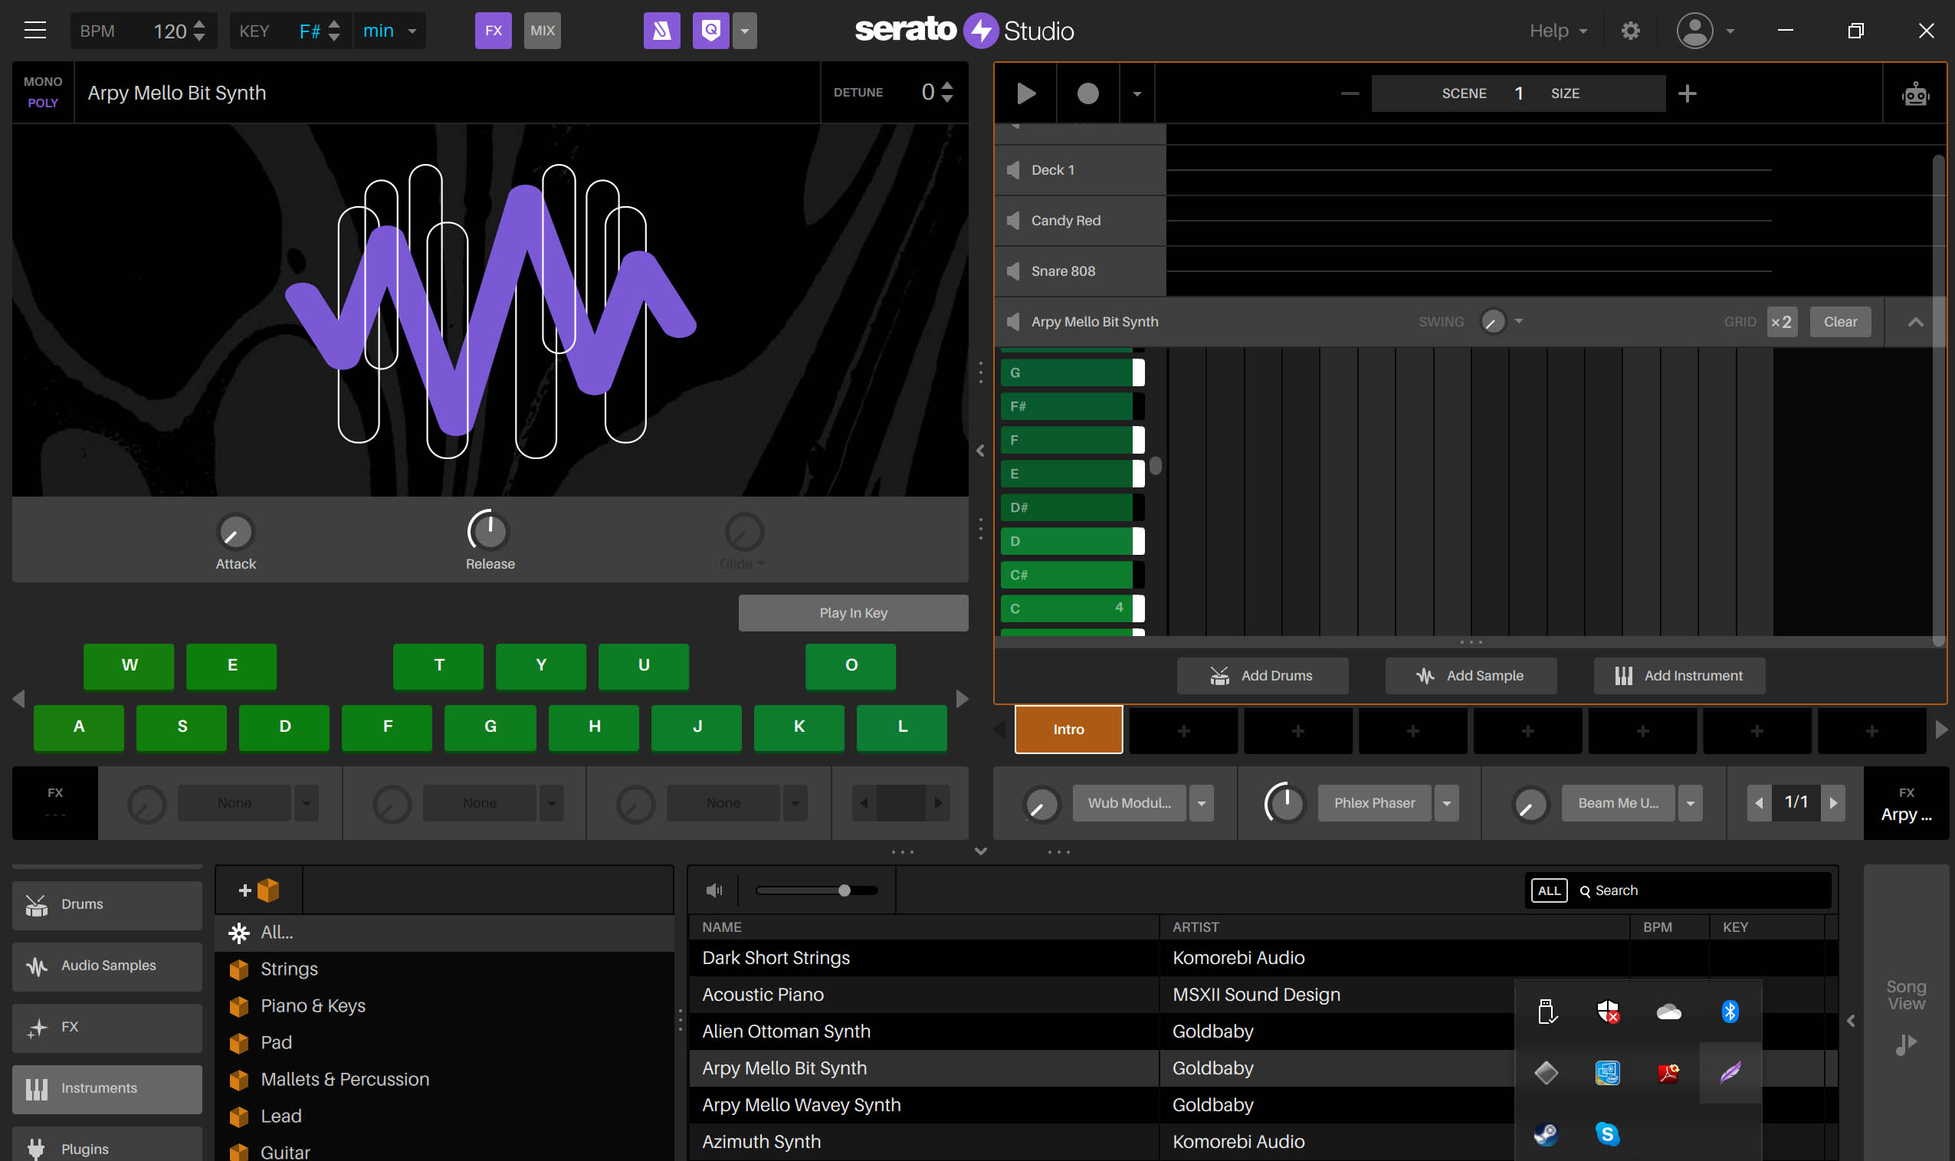Click the Add Sample button
This screenshot has width=1955, height=1161.
pos(1471,675)
